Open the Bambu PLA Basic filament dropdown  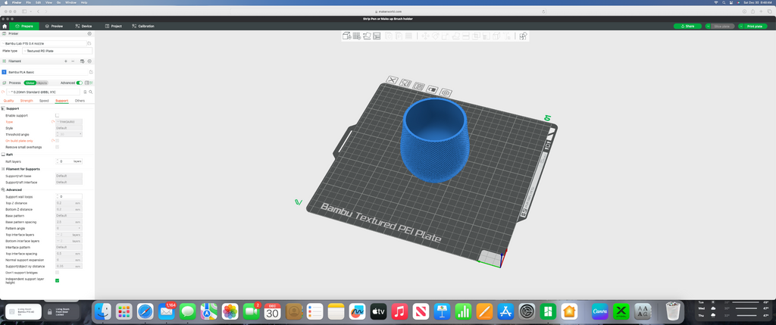pos(48,72)
